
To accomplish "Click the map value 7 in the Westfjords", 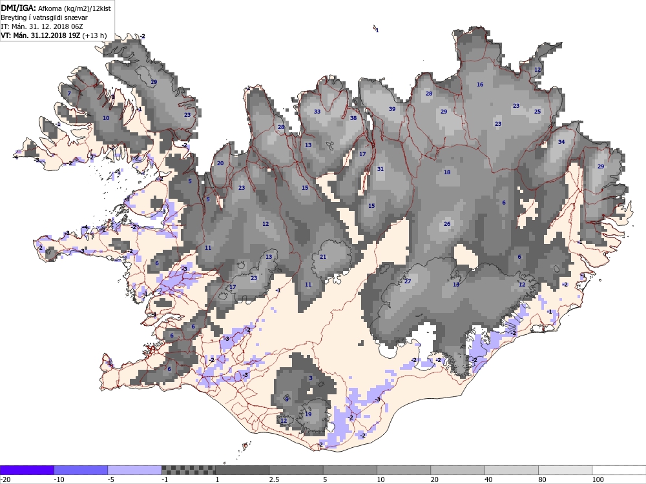I will pos(69,94).
